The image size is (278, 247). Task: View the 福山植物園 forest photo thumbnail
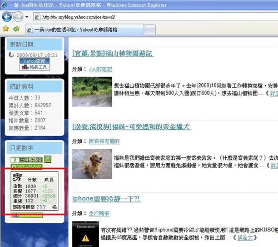click(x=92, y=92)
